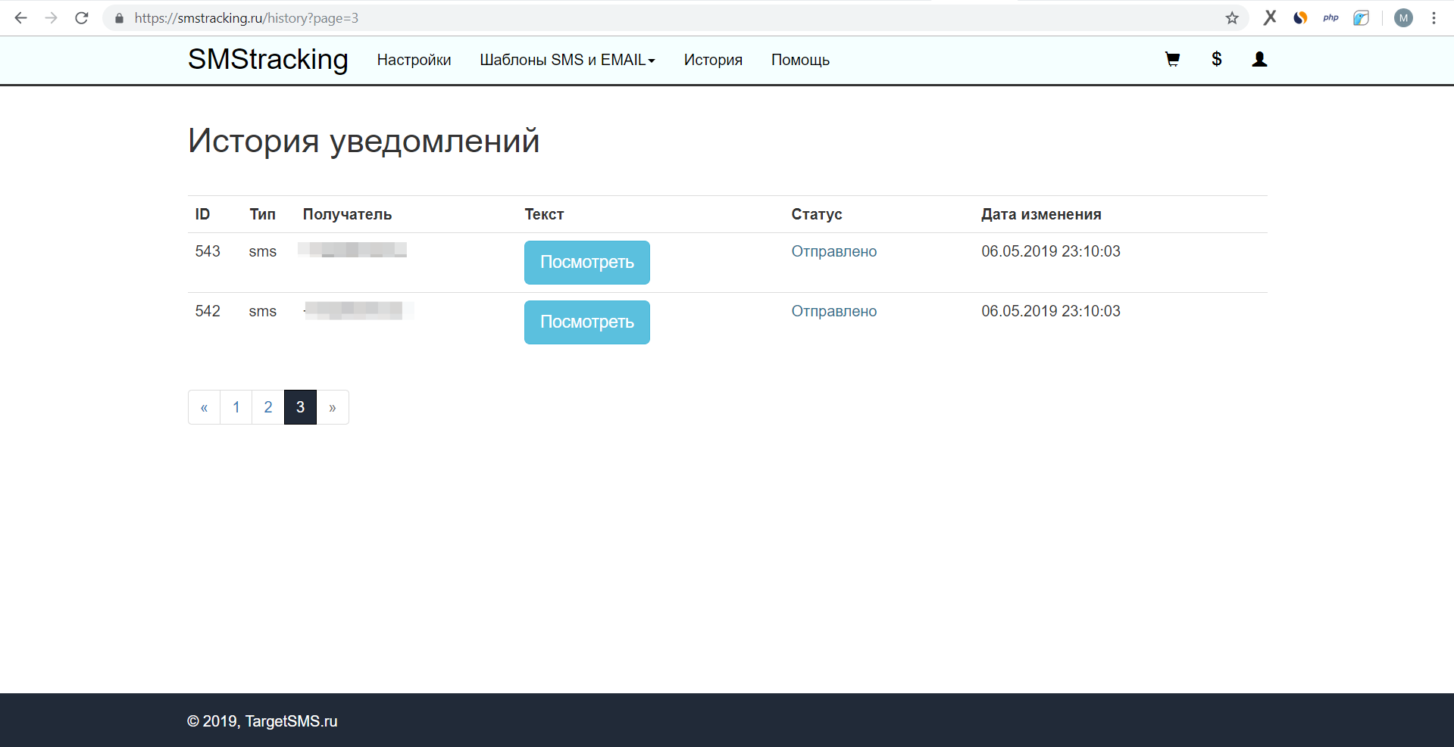Open the user profile icon
Image resolution: width=1454 pixels, height=747 pixels.
click(x=1259, y=60)
